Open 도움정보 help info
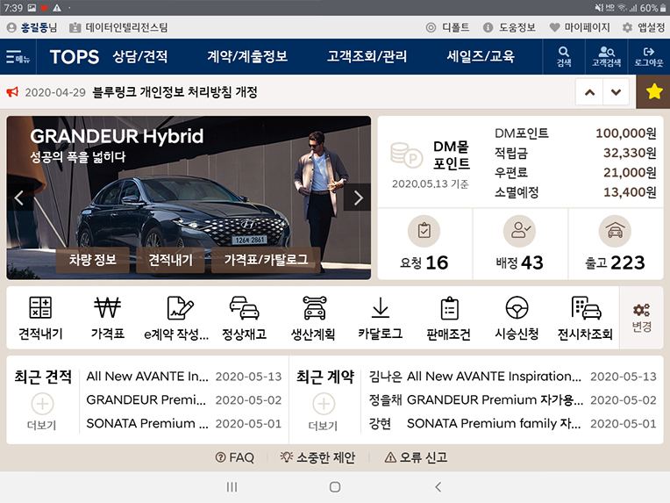The image size is (670, 503). point(509,27)
